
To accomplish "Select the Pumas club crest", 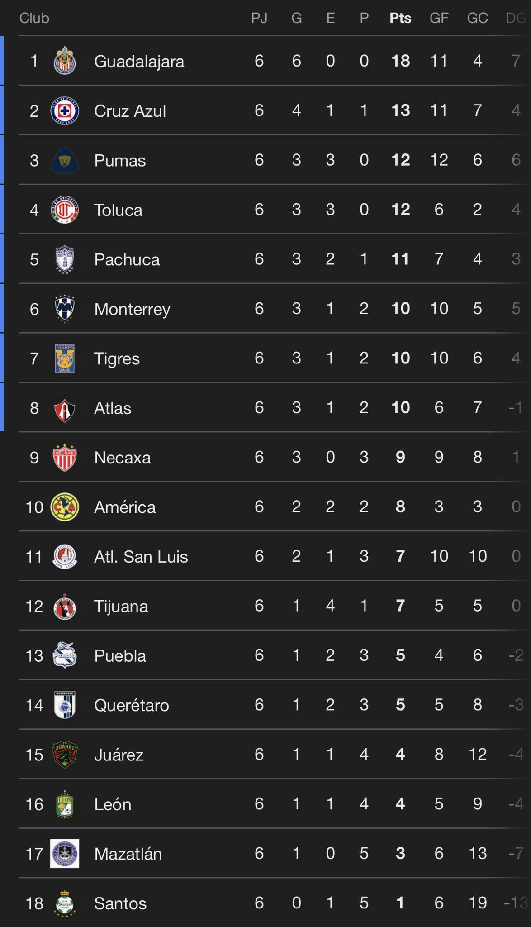I will point(65,160).
